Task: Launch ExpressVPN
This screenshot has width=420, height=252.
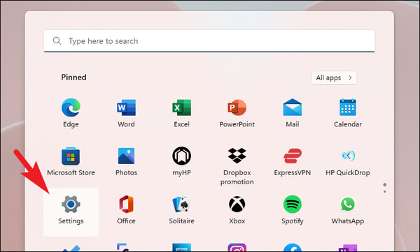Action: [x=292, y=161]
